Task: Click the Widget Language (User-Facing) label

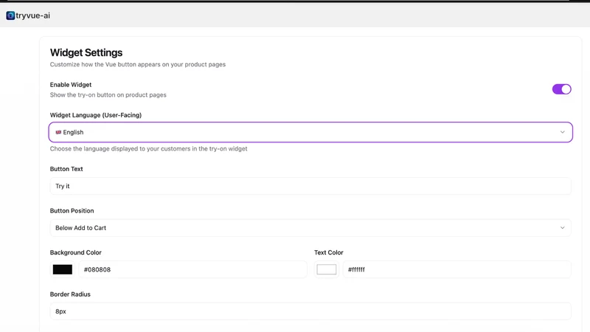Action: click(96, 115)
